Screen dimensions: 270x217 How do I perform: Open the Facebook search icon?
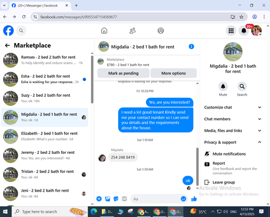(21, 31)
